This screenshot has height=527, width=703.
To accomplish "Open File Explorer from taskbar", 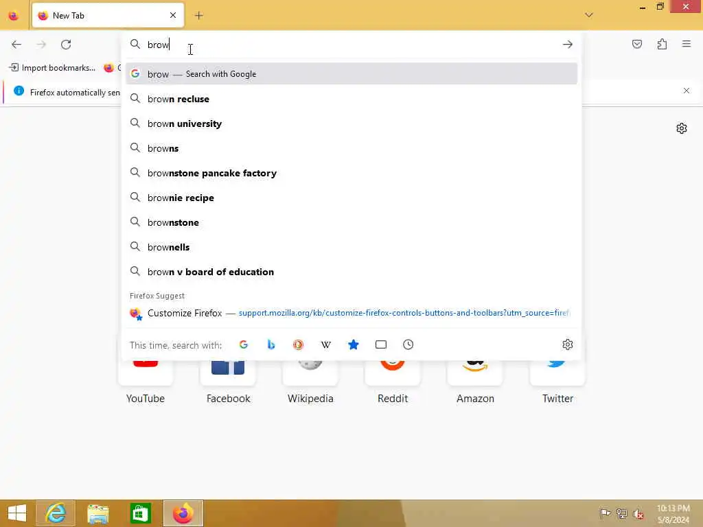I will 98,513.
